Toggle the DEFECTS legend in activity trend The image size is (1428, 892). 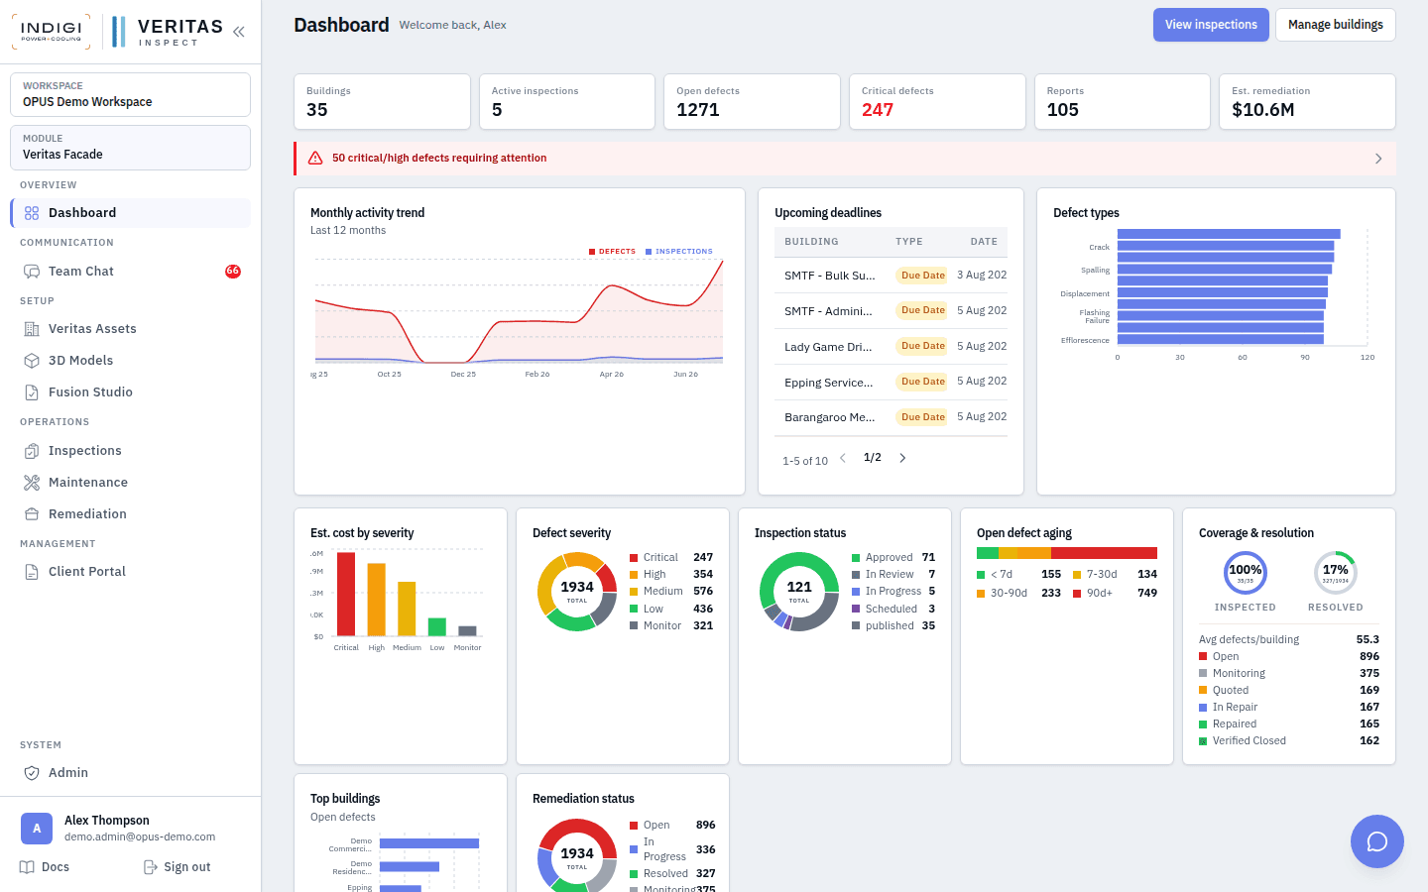point(612,252)
